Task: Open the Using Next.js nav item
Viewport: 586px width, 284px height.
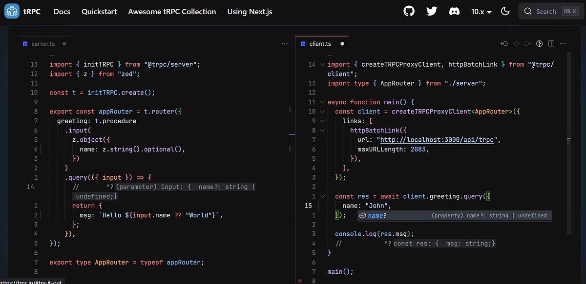Action: (250, 11)
